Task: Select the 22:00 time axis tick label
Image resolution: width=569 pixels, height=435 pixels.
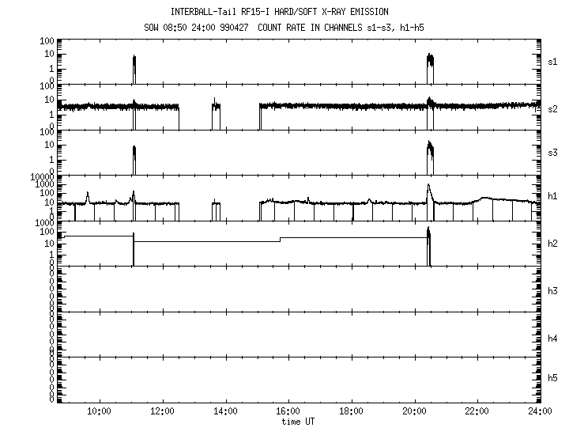Action: [x=477, y=412]
